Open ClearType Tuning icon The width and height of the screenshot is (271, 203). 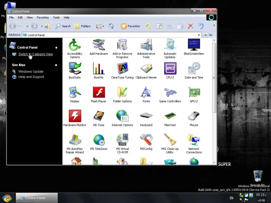(122, 71)
